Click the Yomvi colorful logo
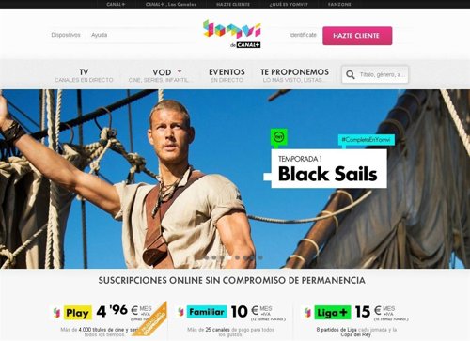The height and width of the screenshot is (341, 470). tap(232, 29)
